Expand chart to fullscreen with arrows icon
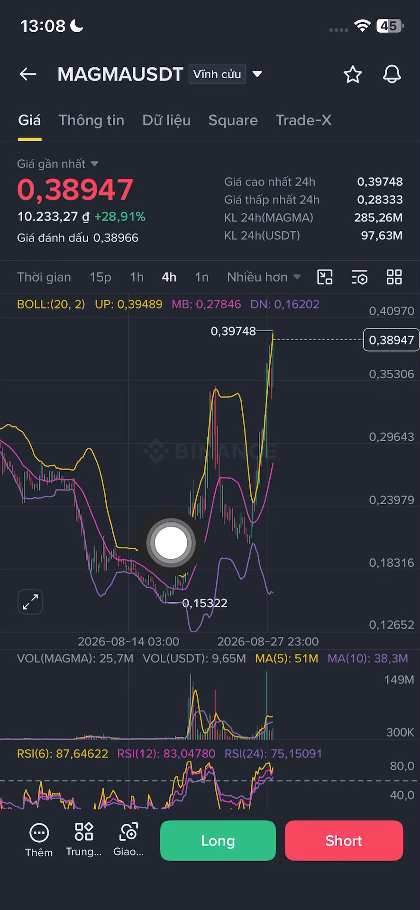Image resolution: width=420 pixels, height=910 pixels. [x=30, y=602]
